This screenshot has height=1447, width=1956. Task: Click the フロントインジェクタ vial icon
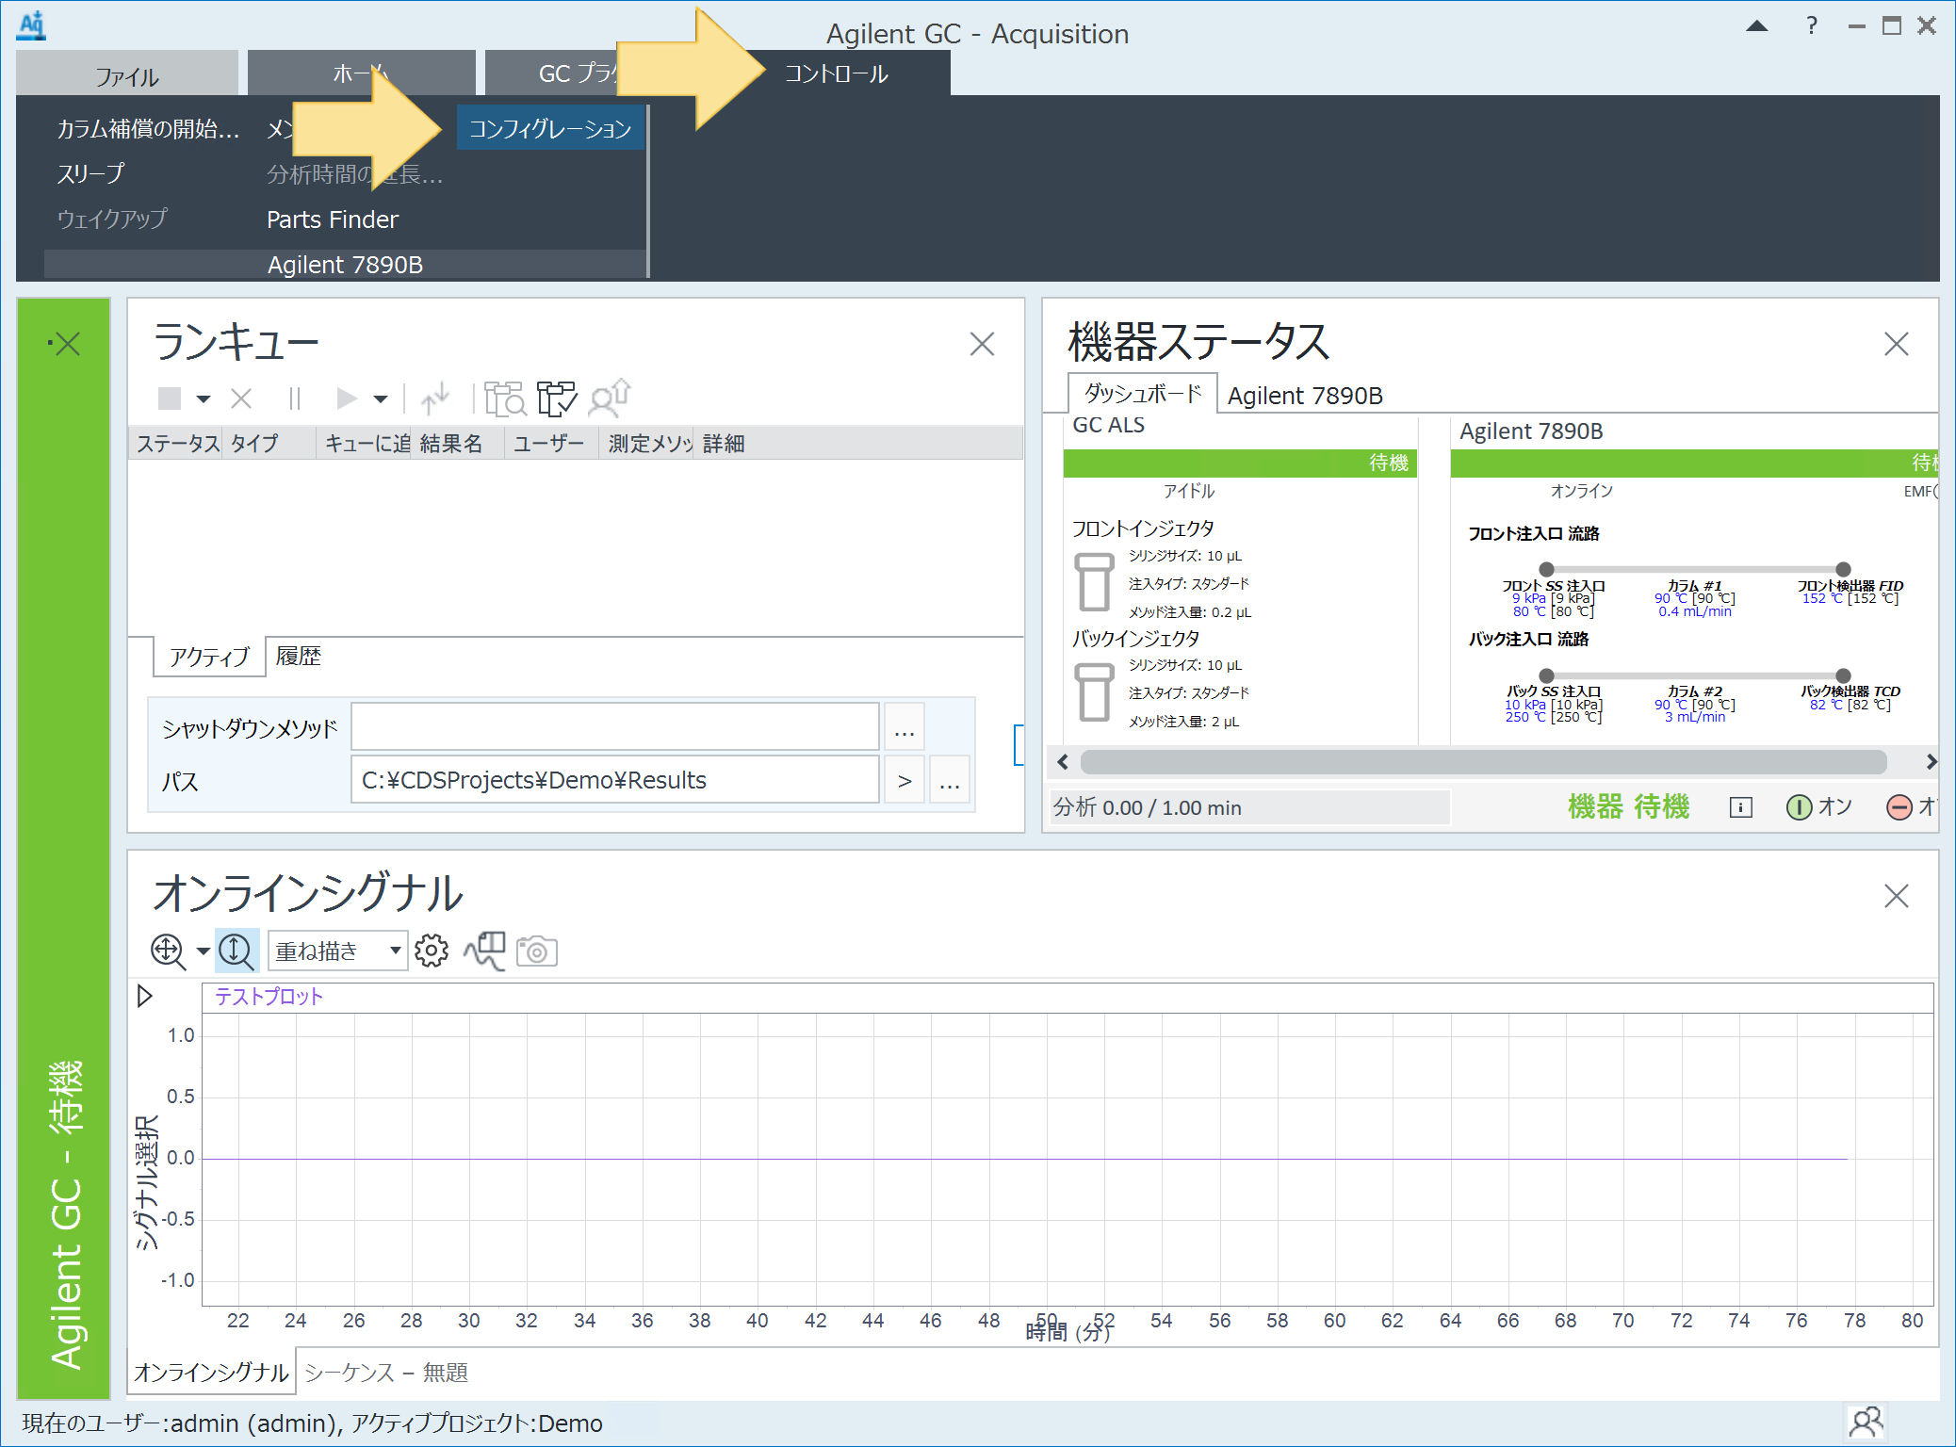click(x=1094, y=583)
